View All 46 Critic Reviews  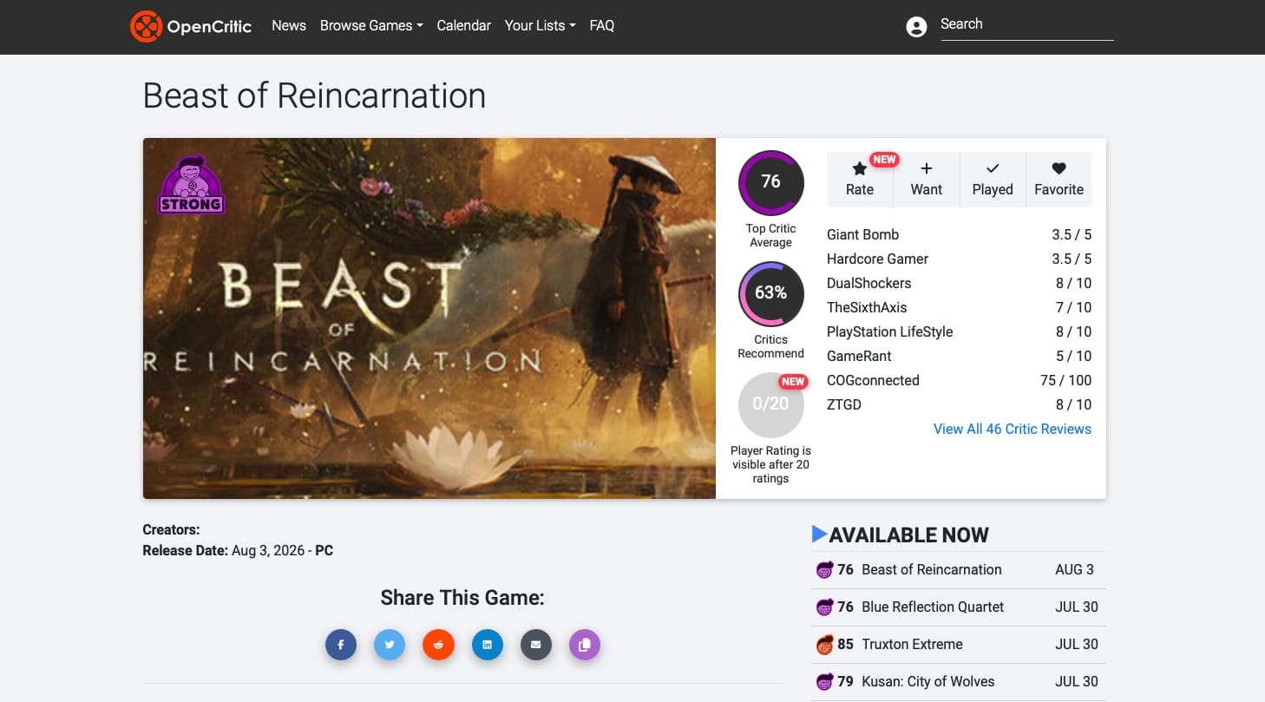pyautogui.click(x=1013, y=429)
